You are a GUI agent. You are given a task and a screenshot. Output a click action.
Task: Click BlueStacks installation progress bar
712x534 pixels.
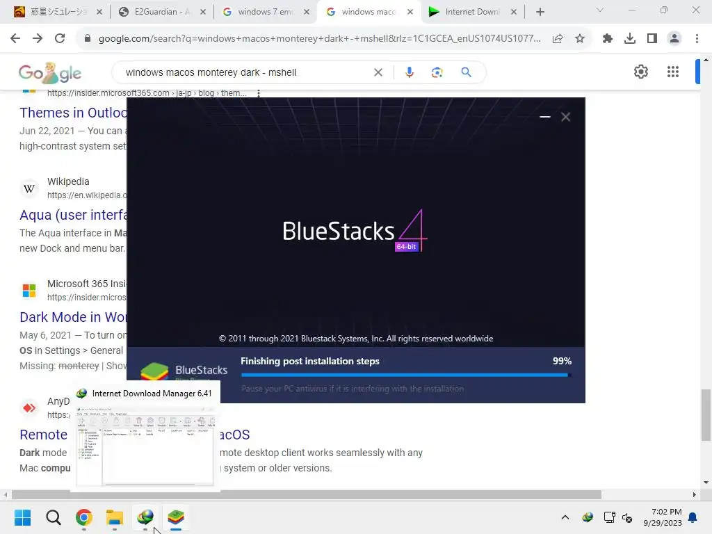pyautogui.click(x=406, y=375)
